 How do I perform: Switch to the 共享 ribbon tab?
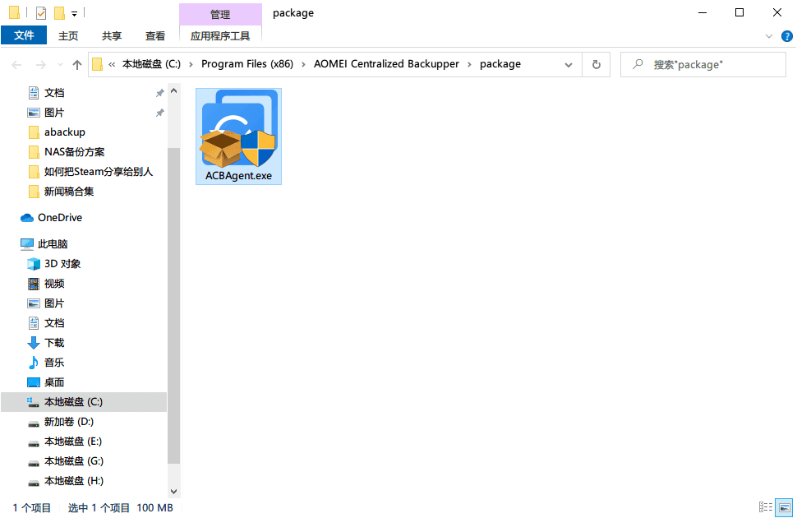pos(111,36)
